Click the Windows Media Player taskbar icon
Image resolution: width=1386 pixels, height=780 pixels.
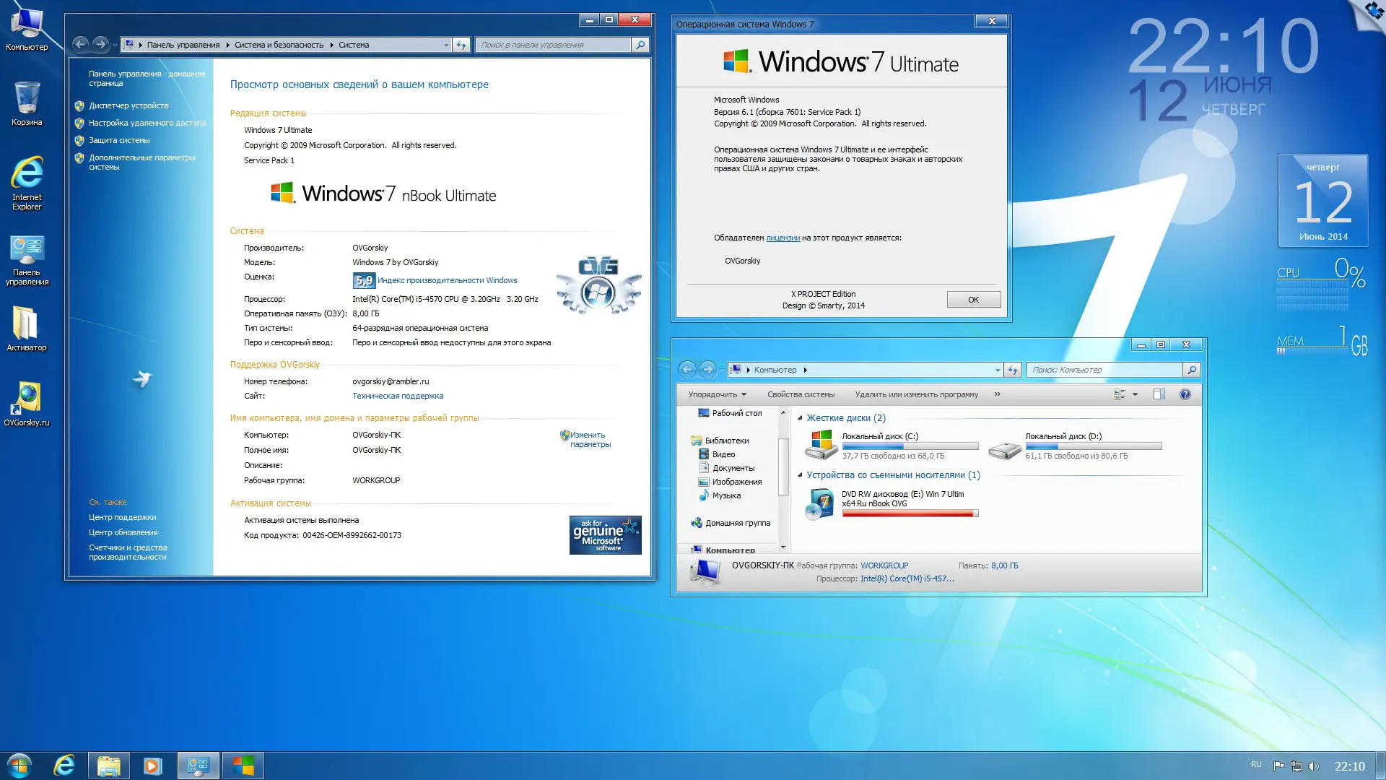[x=152, y=766]
